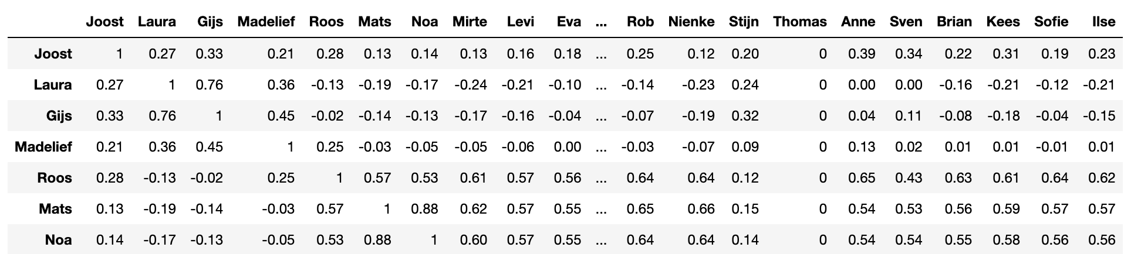Click the Sven column header

[x=906, y=22]
